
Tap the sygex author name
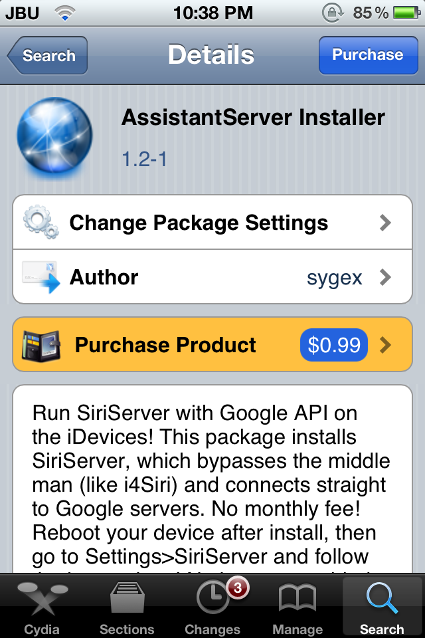click(x=334, y=278)
